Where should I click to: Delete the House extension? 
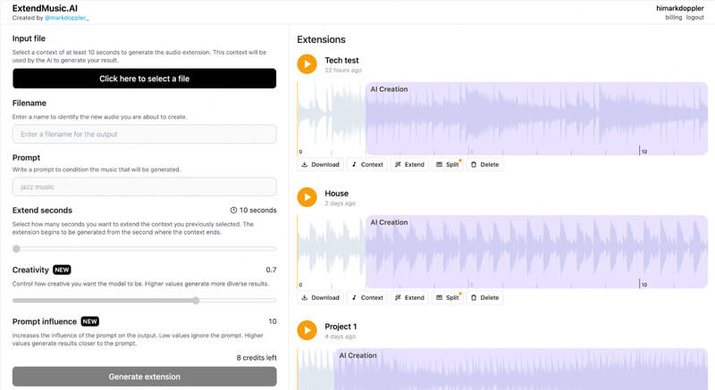click(484, 297)
